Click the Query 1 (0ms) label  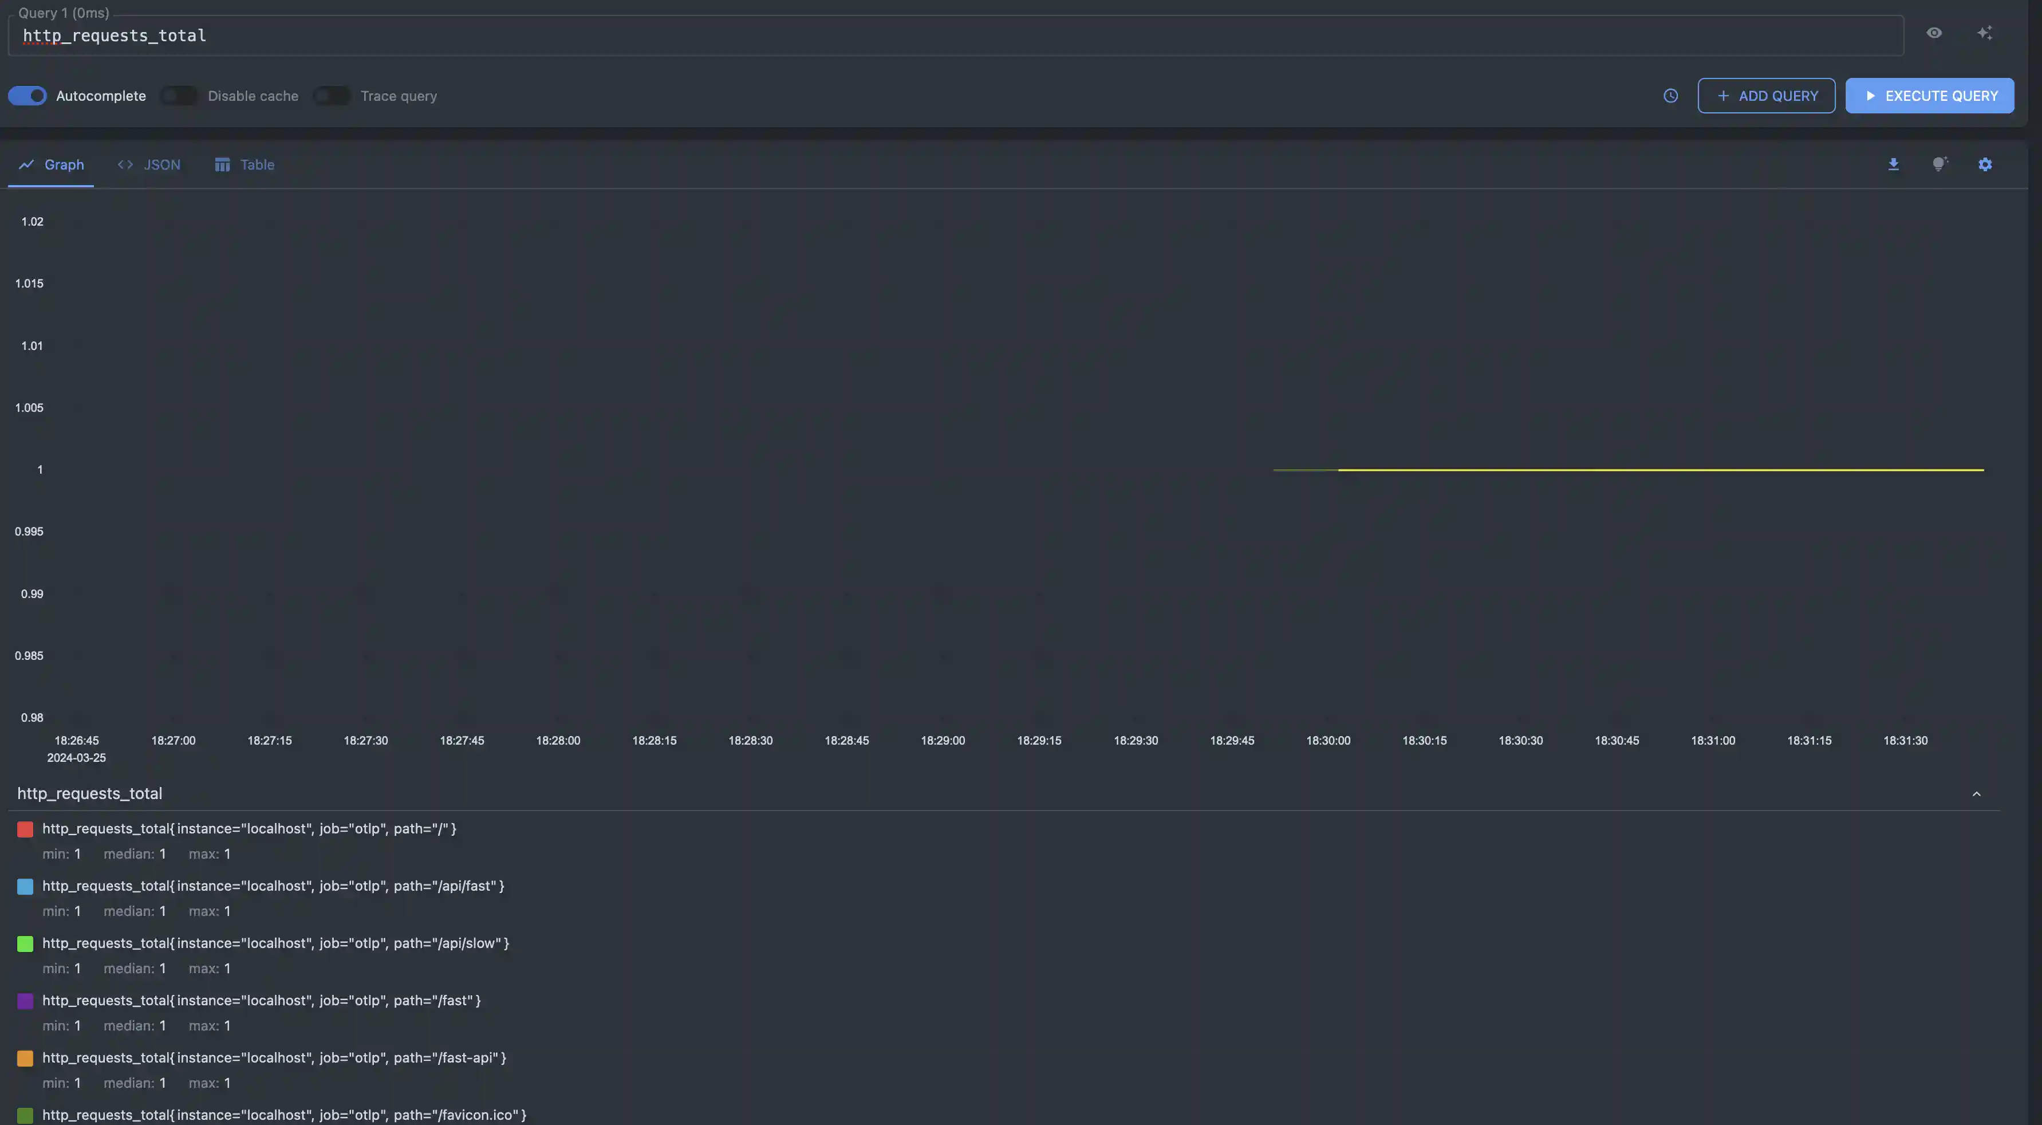click(x=64, y=13)
